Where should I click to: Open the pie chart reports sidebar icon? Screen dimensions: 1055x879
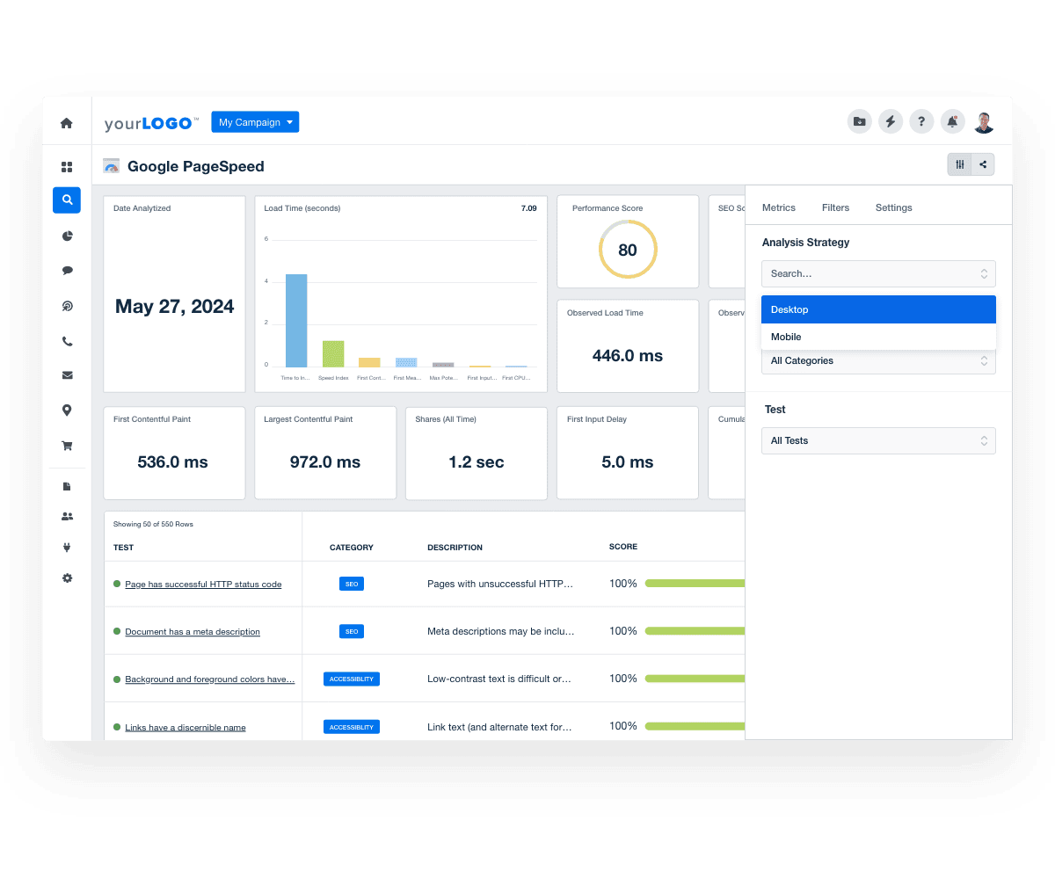67,236
